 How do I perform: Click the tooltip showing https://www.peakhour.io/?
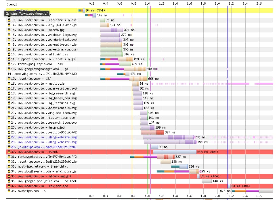click(x=27, y=13)
